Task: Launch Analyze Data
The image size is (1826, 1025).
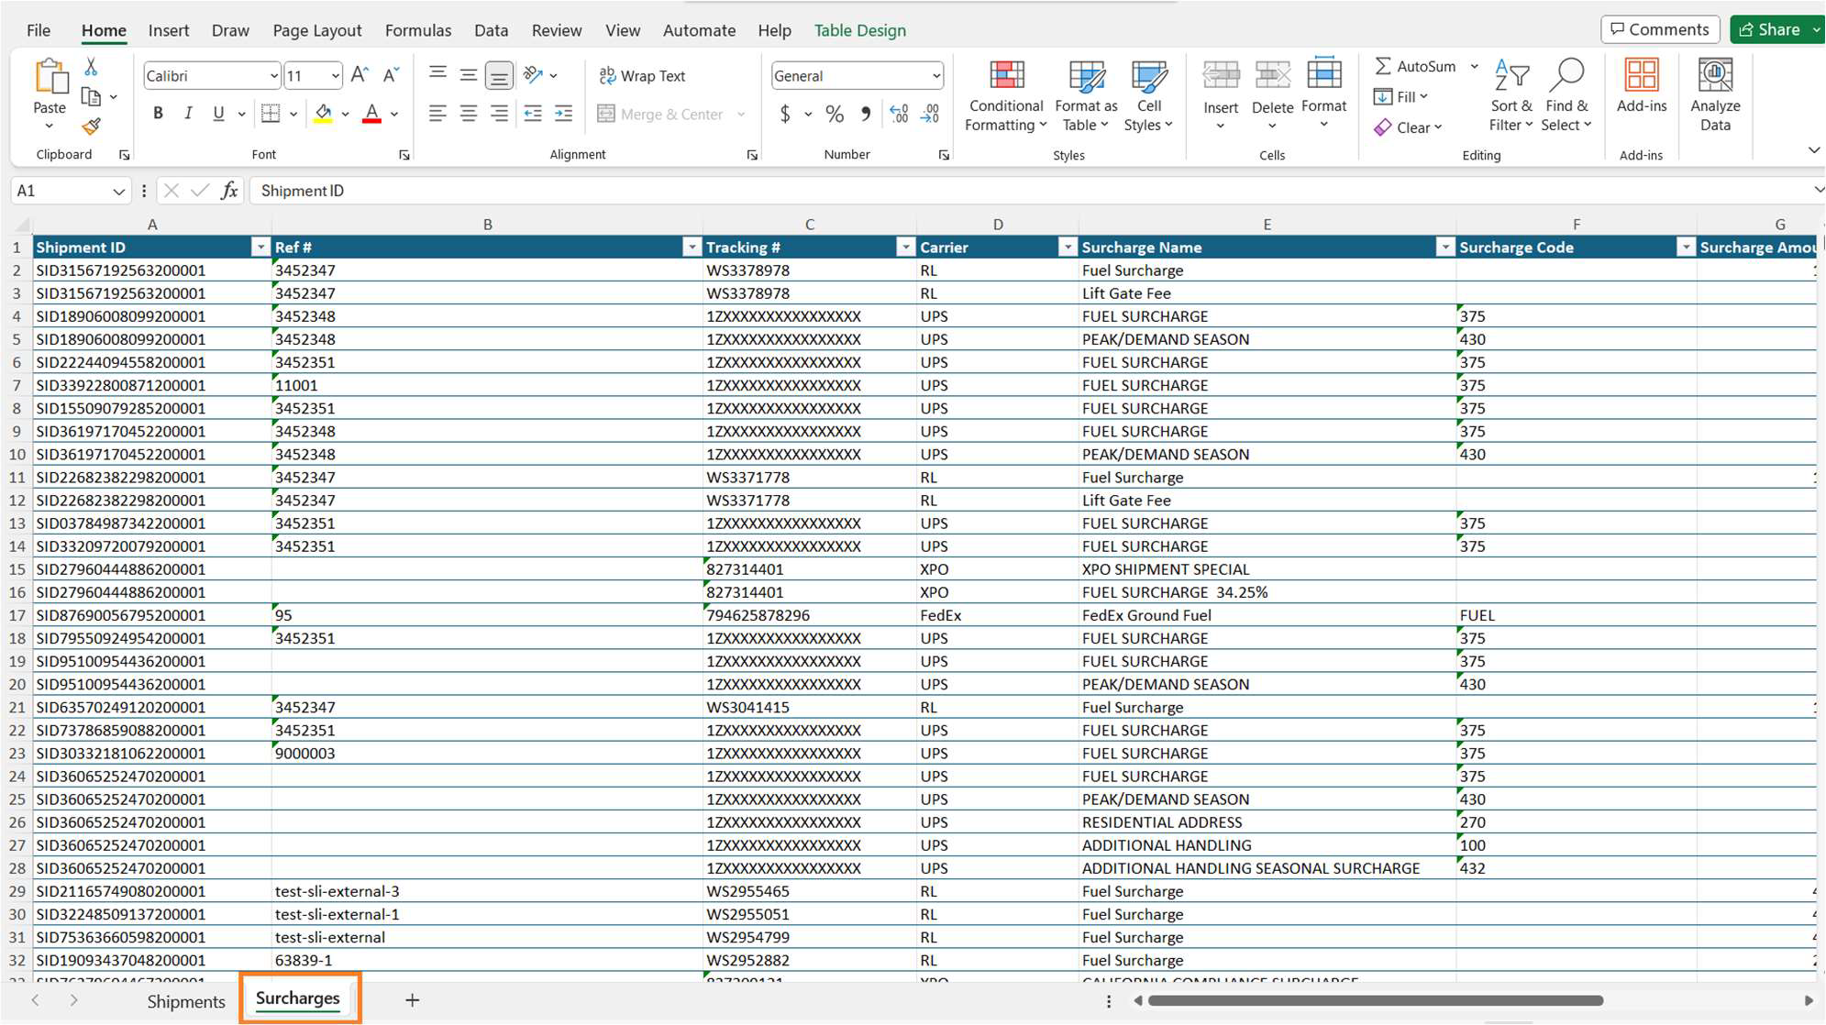Action: [1715, 95]
